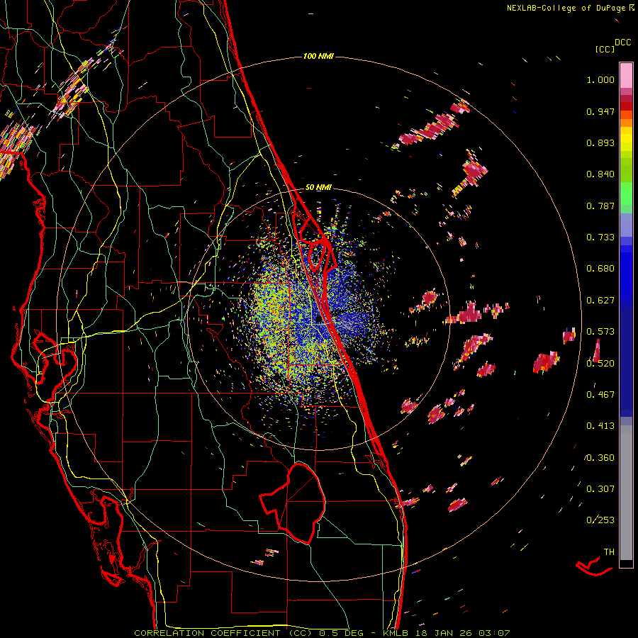The image size is (638, 638).
Task: Pick the light pink swatch at the top of the color scale
Action: coord(626,76)
